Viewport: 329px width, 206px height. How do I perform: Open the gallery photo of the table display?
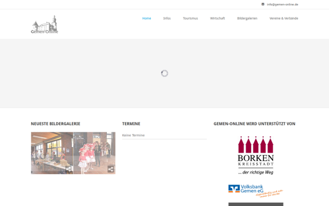pos(52,153)
